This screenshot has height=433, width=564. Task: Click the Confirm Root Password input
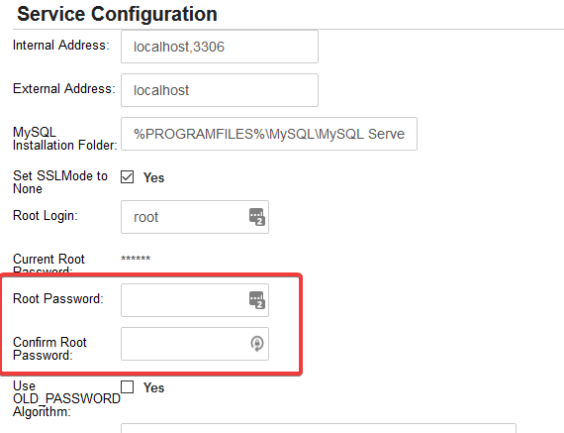click(x=195, y=344)
